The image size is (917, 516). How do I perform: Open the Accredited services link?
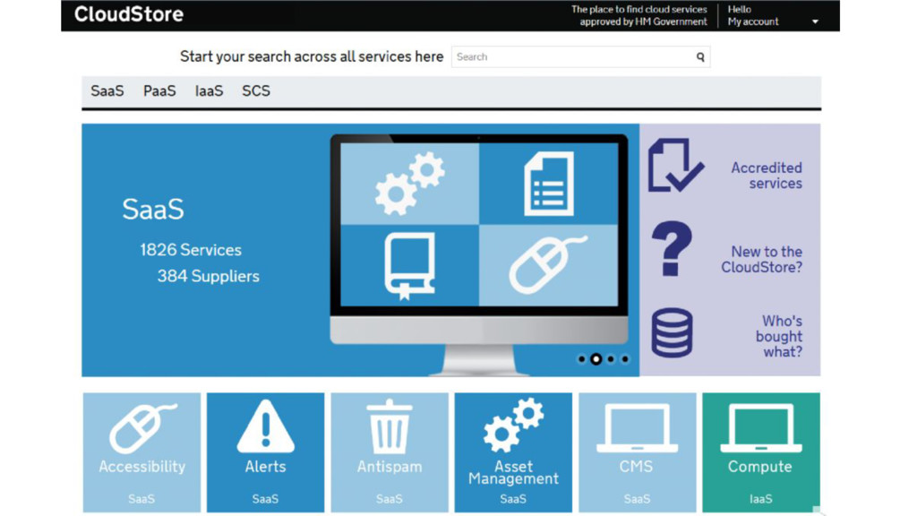(x=767, y=176)
